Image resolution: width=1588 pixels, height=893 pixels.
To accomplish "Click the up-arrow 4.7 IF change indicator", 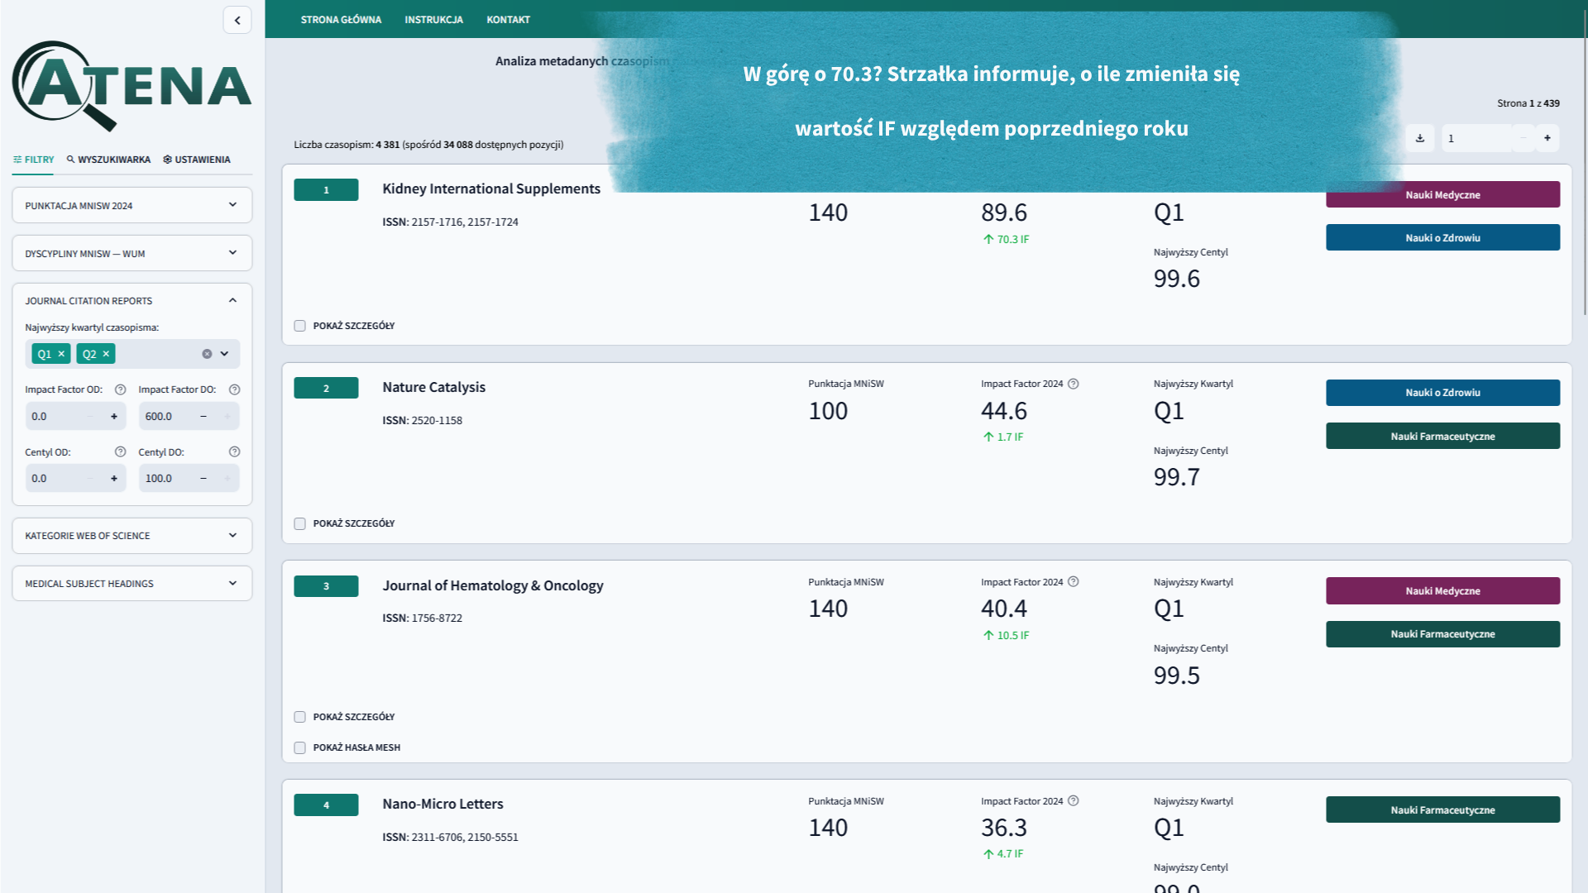I will click(x=1002, y=853).
